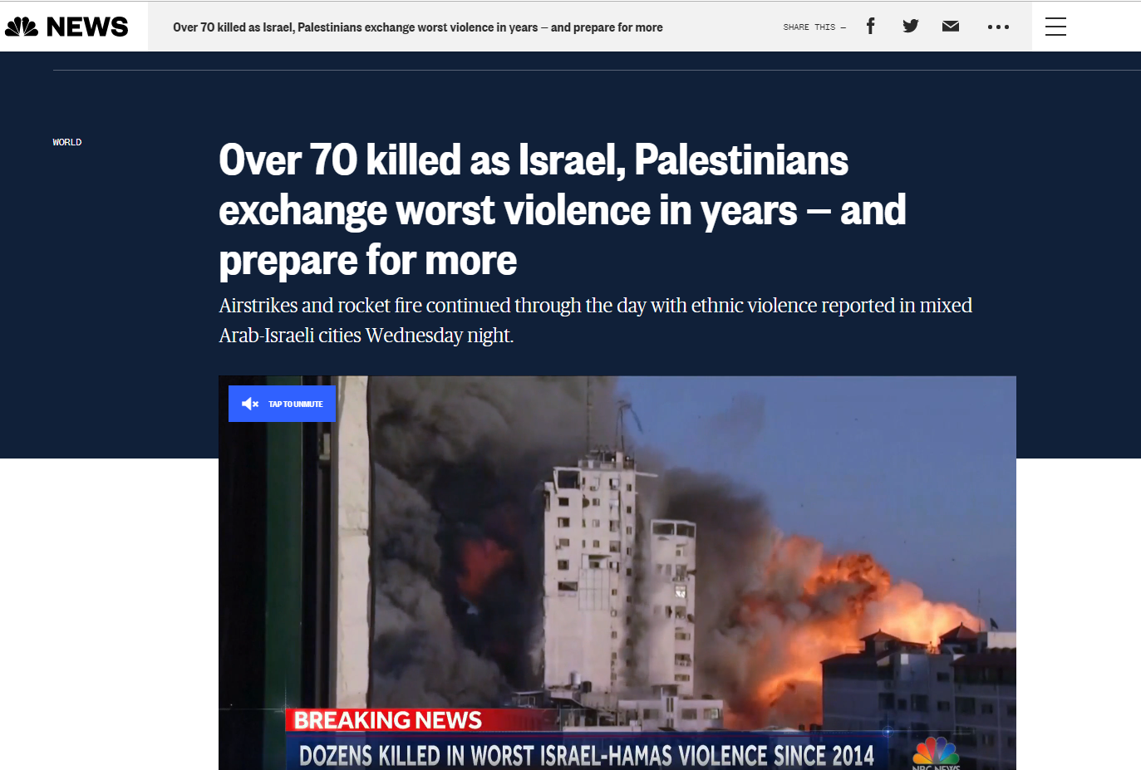Toggle the muted speaker icon on video
1141x770 pixels.
coord(250,404)
